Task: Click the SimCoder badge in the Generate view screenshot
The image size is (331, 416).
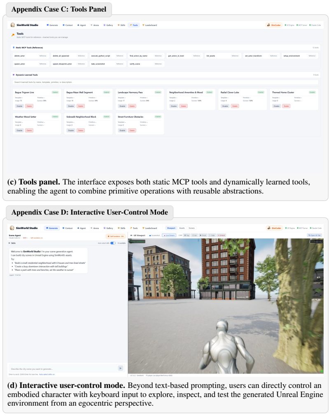Action: (274, 228)
